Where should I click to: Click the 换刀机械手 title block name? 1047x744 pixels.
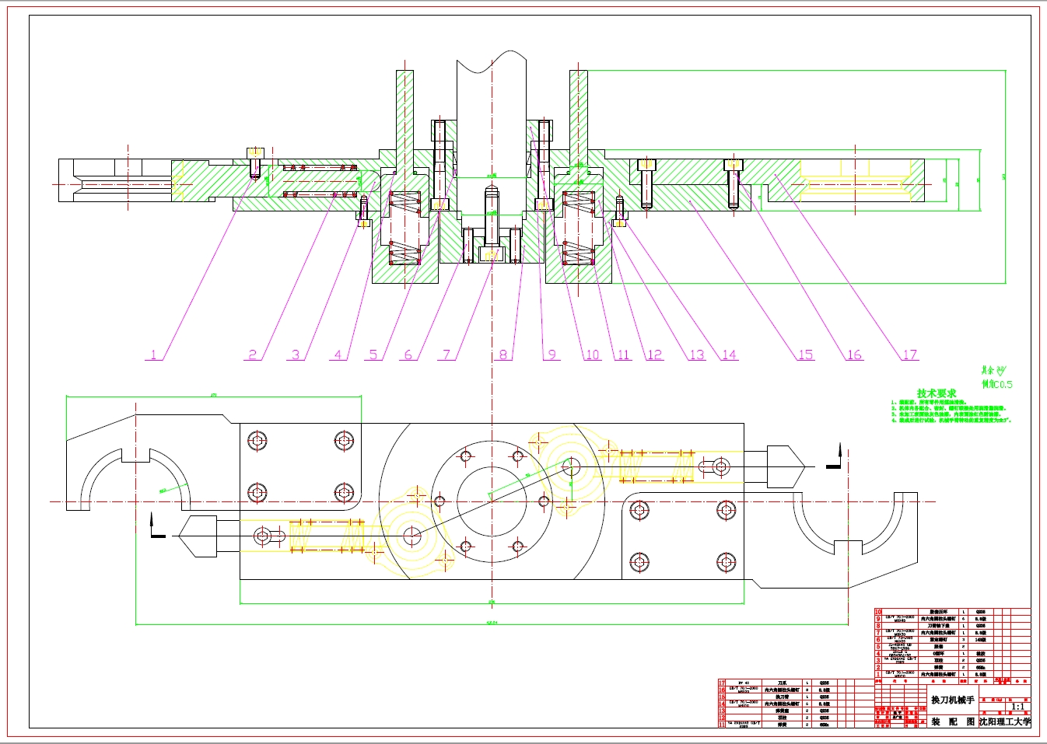tap(953, 700)
